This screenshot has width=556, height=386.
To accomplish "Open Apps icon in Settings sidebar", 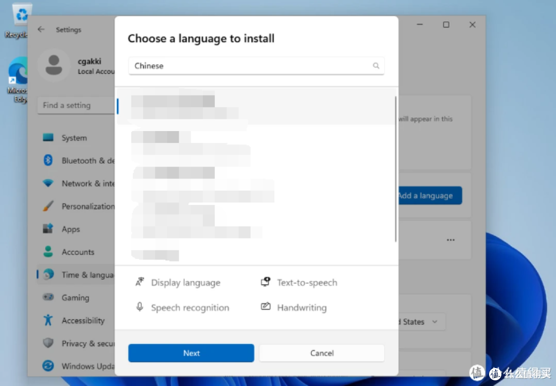I will pos(48,229).
